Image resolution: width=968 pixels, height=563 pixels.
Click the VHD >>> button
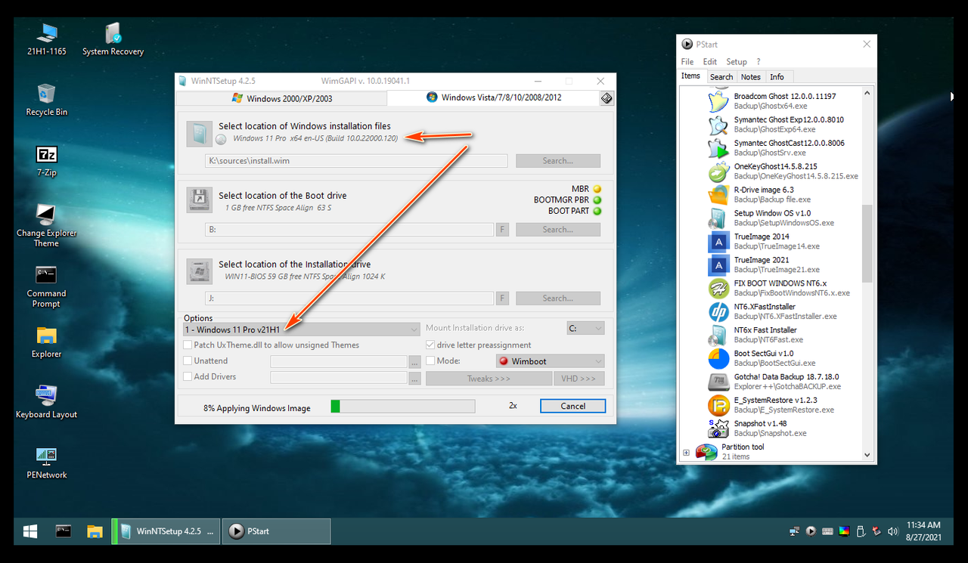579,379
